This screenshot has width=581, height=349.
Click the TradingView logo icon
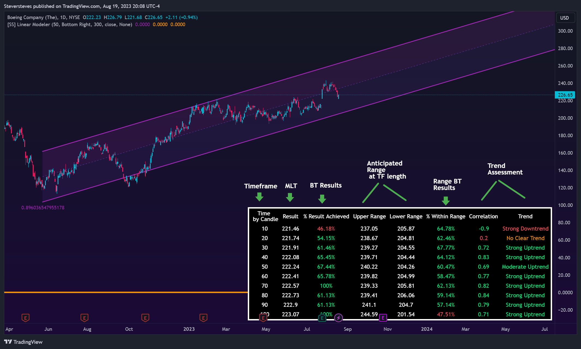pos(8,342)
